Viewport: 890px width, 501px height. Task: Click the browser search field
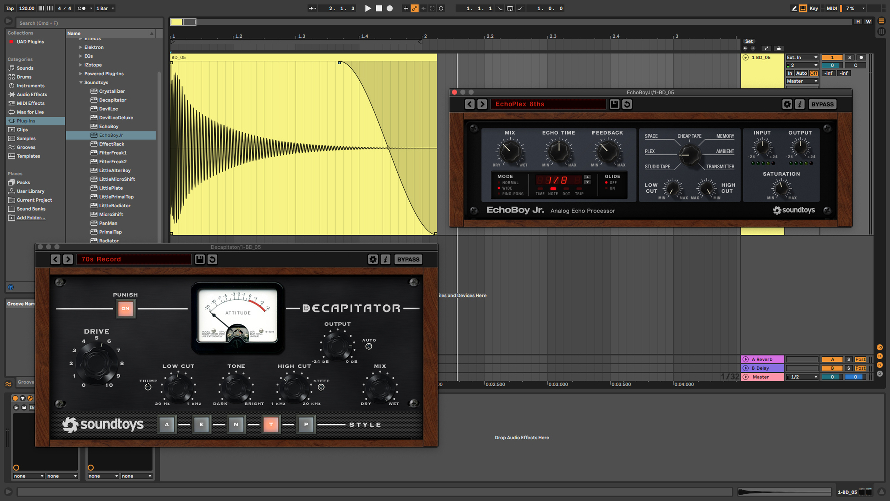coord(89,23)
